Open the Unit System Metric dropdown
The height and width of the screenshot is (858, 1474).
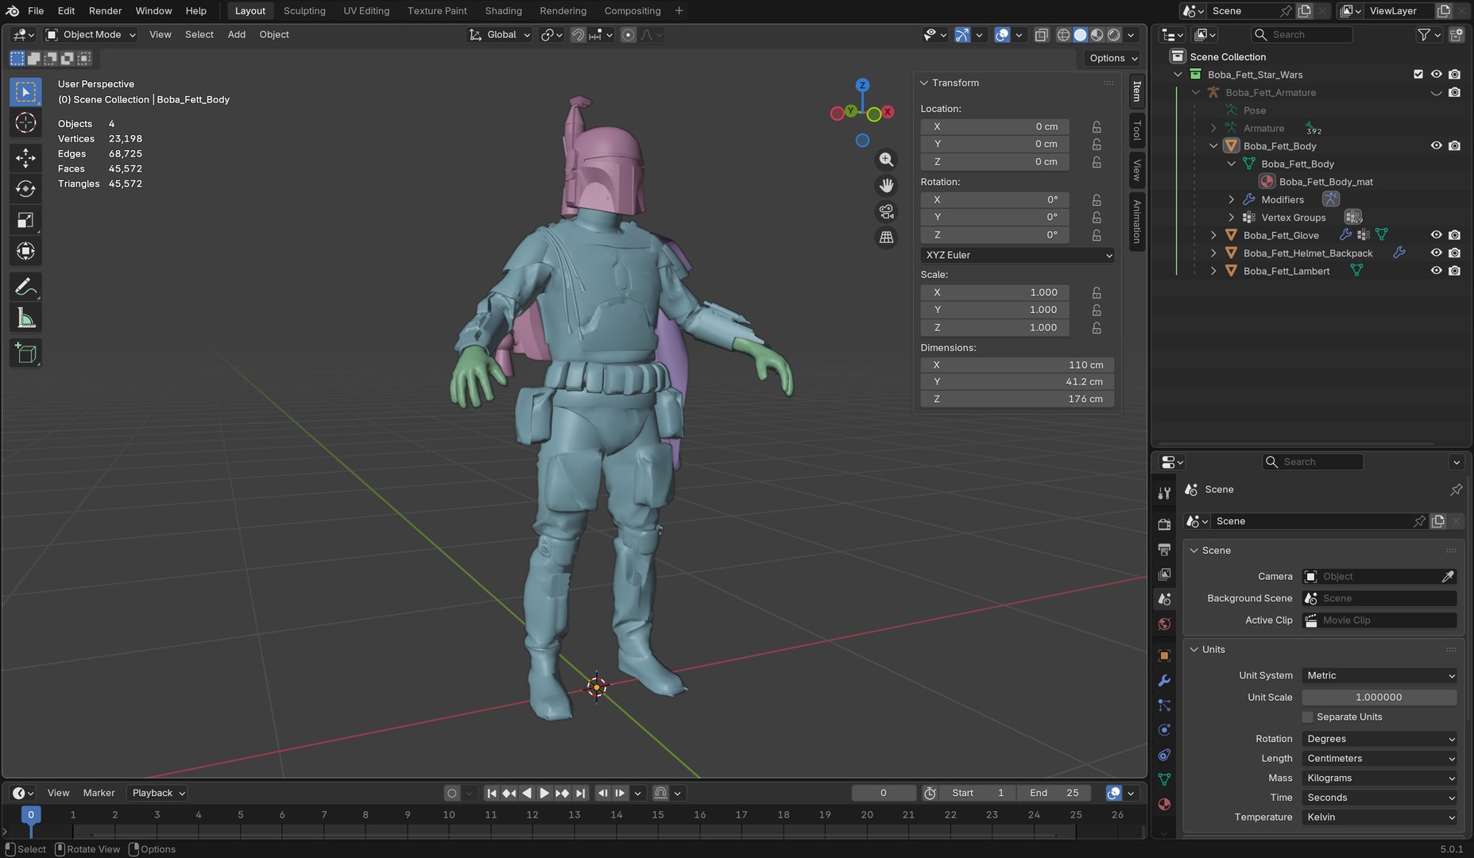click(1380, 675)
